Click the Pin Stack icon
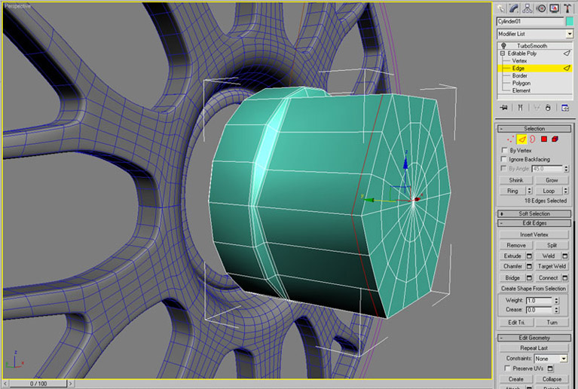 coord(503,108)
